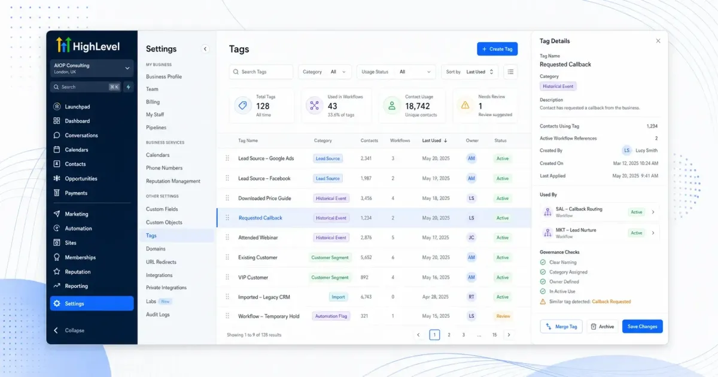Open Reporting chart icon in sidebar
Image resolution: width=718 pixels, height=377 pixels.
[57, 286]
